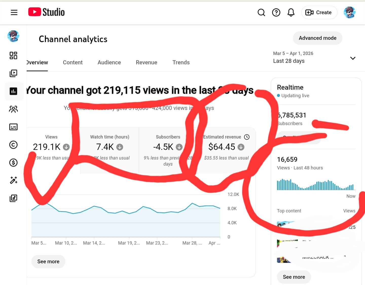Open the notifications bell
The height and width of the screenshot is (285, 365).
291,12
